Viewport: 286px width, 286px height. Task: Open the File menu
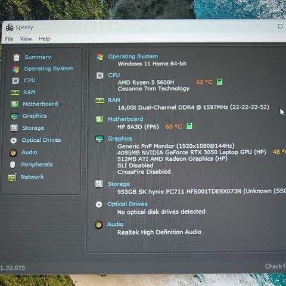(x=9, y=39)
